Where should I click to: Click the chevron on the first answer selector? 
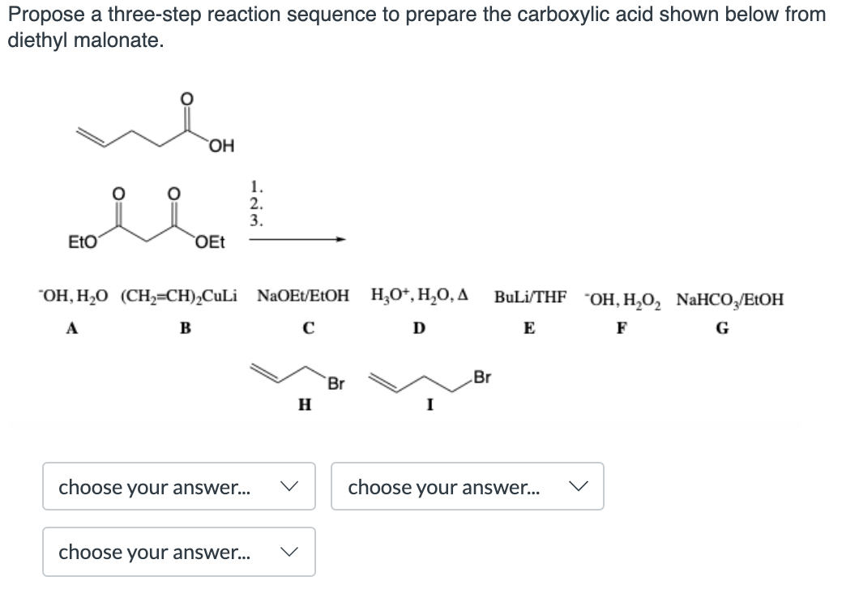tap(292, 486)
